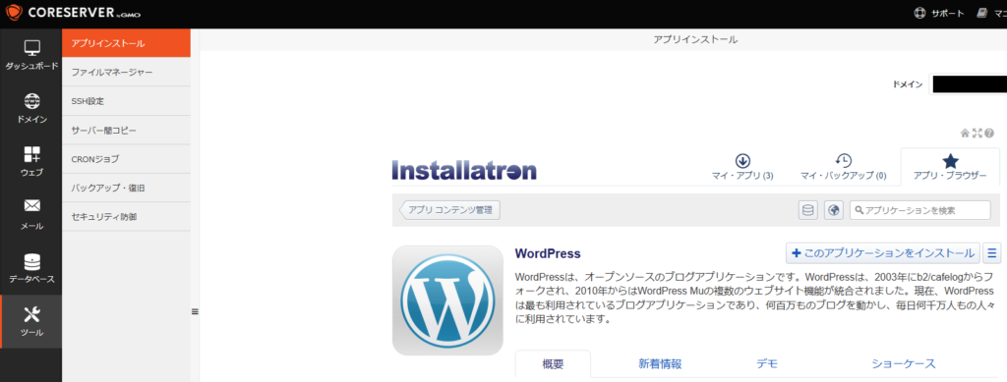Open the デモ tab
Viewport: 1007px width, 382px height.
pyautogui.click(x=767, y=364)
